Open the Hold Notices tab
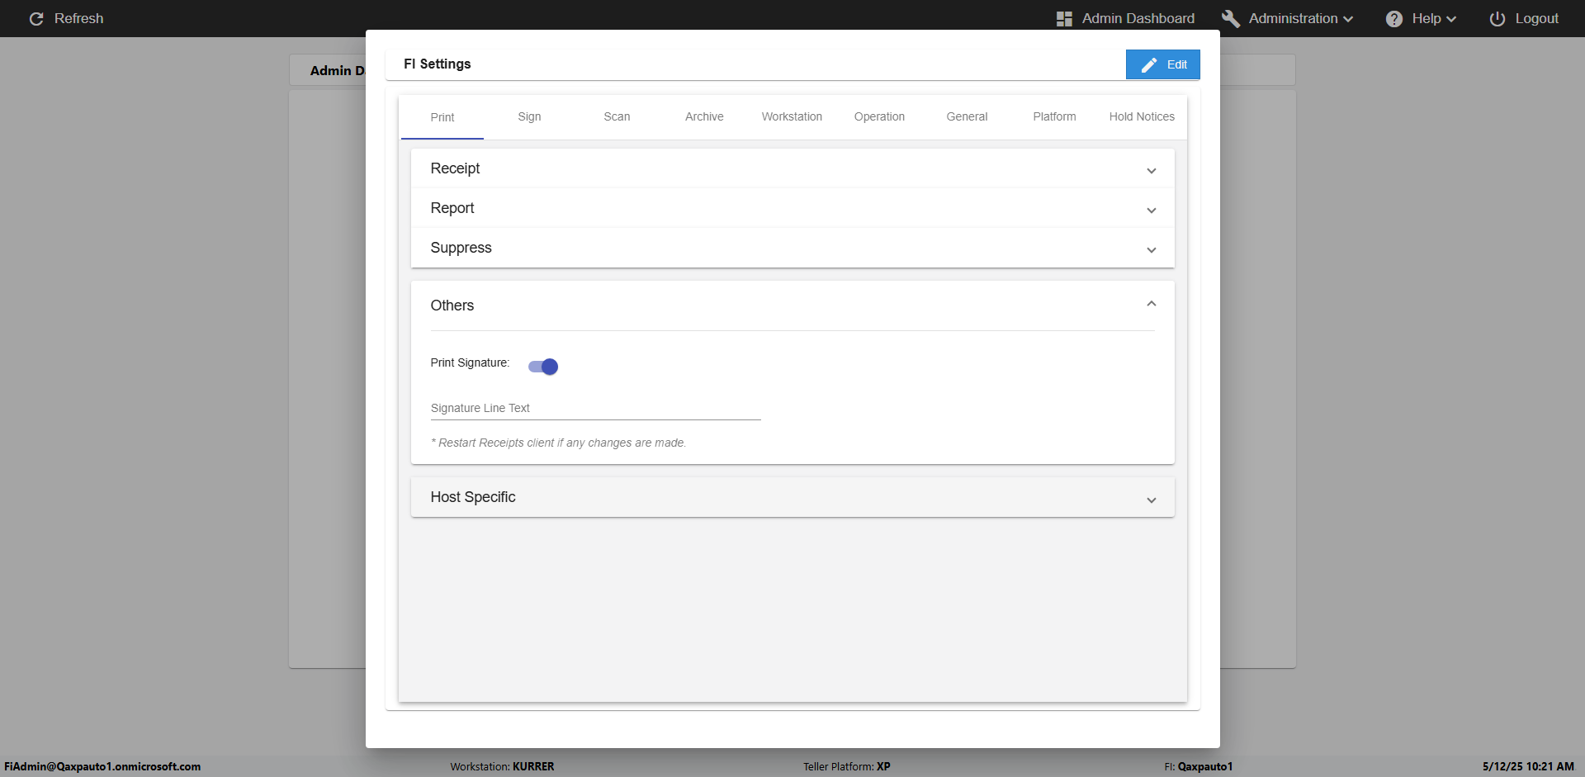The height and width of the screenshot is (777, 1585). 1141,117
